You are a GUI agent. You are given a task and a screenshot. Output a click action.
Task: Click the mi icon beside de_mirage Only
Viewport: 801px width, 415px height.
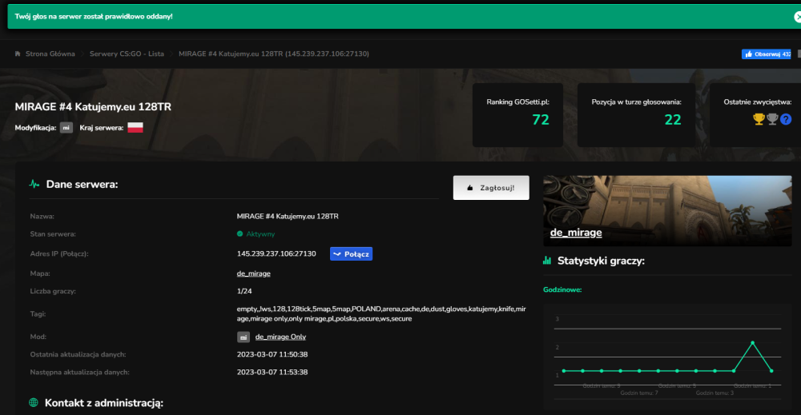pos(244,337)
